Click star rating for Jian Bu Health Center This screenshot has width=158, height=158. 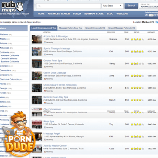tap(137, 149)
